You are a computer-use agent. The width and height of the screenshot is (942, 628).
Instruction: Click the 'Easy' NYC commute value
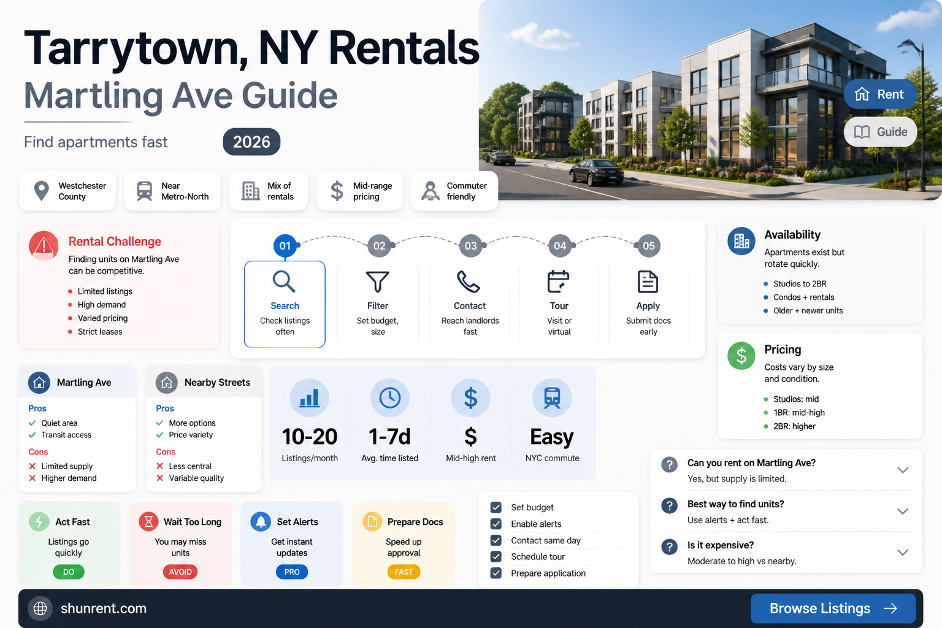point(552,437)
